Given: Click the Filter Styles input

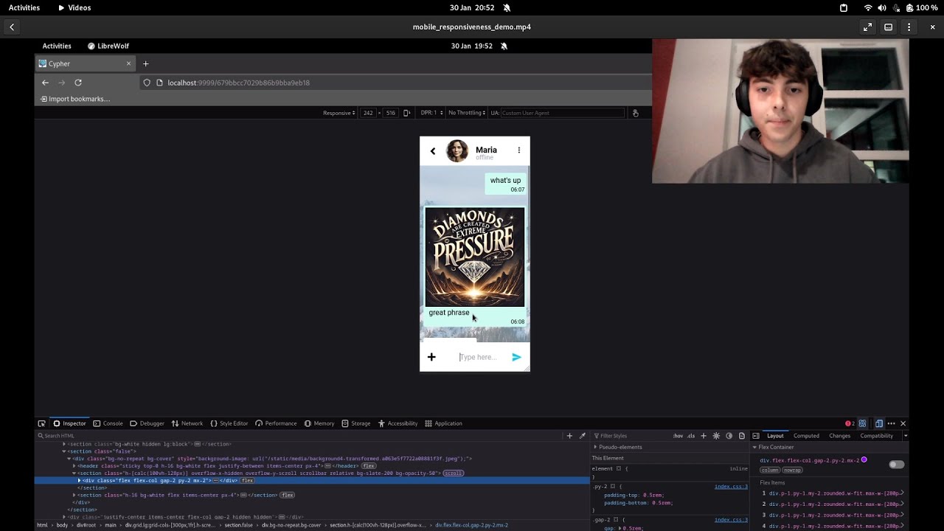Looking at the screenshot, I should tap(632, 436).
